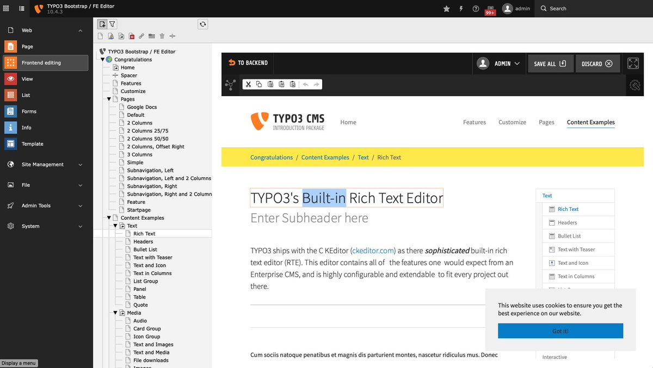Toggle the page tree filter funnel
The height and width of the screenshot is (368, 653).
pos(112,24)
